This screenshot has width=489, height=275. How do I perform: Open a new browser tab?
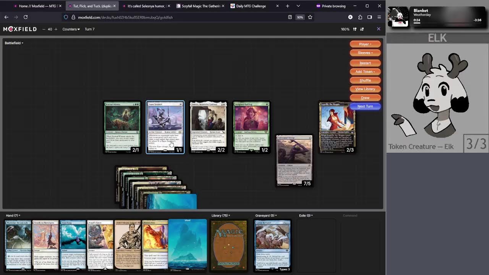tap(288, 6)
